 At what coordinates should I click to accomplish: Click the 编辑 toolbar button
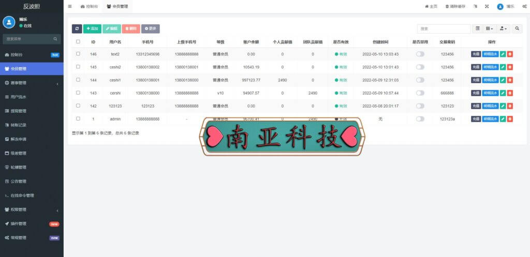click(112, 29)
